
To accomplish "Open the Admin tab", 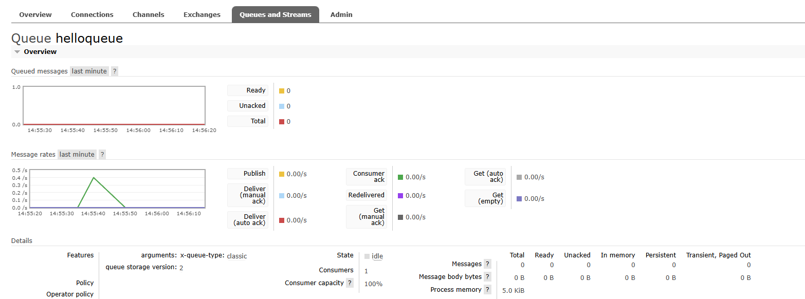I will point(341,14).
